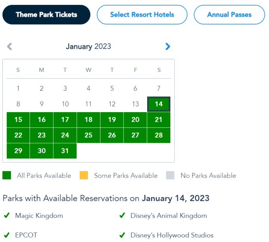Click the gray No Parks Available swatch
269x242 pixels.
coord(171,175)
